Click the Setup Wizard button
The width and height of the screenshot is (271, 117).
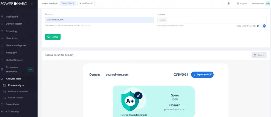click(68, 3)
